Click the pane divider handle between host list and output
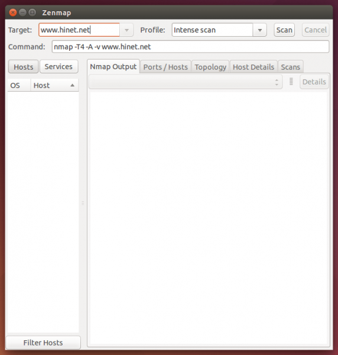This screenshot has width=338, height=355. pos(83,203)
